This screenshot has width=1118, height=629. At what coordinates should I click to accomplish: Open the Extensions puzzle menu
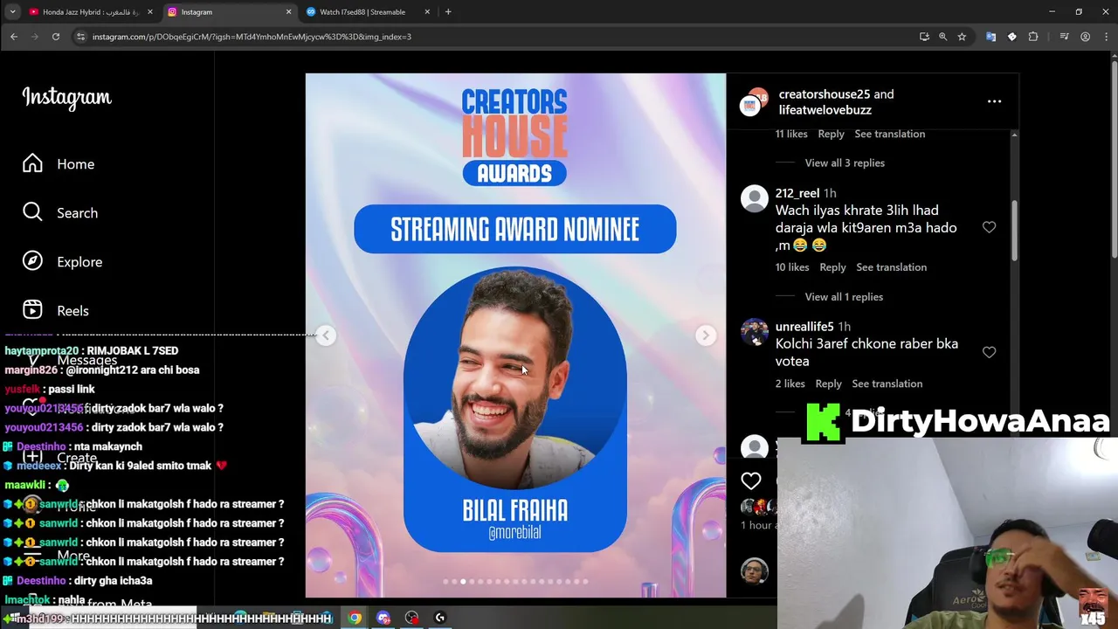[x=1033, y=37]
